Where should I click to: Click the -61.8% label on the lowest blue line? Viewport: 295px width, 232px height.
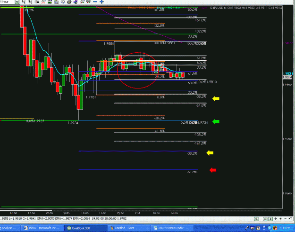[x=192, y=172]
